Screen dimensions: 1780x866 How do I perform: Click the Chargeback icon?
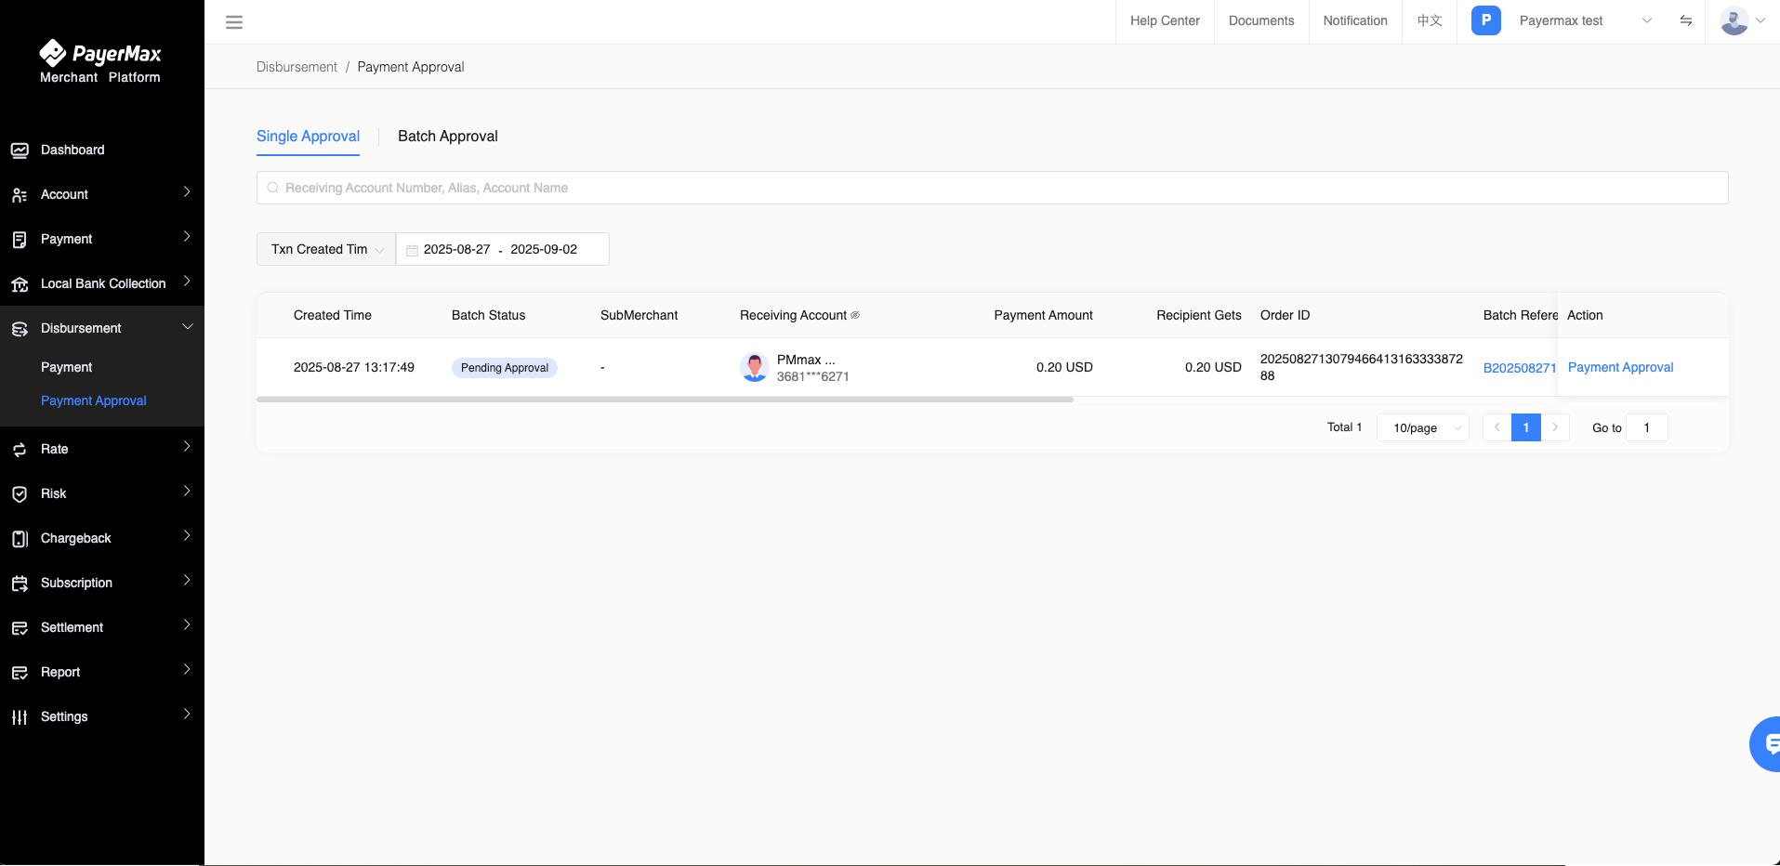(20, 538)
